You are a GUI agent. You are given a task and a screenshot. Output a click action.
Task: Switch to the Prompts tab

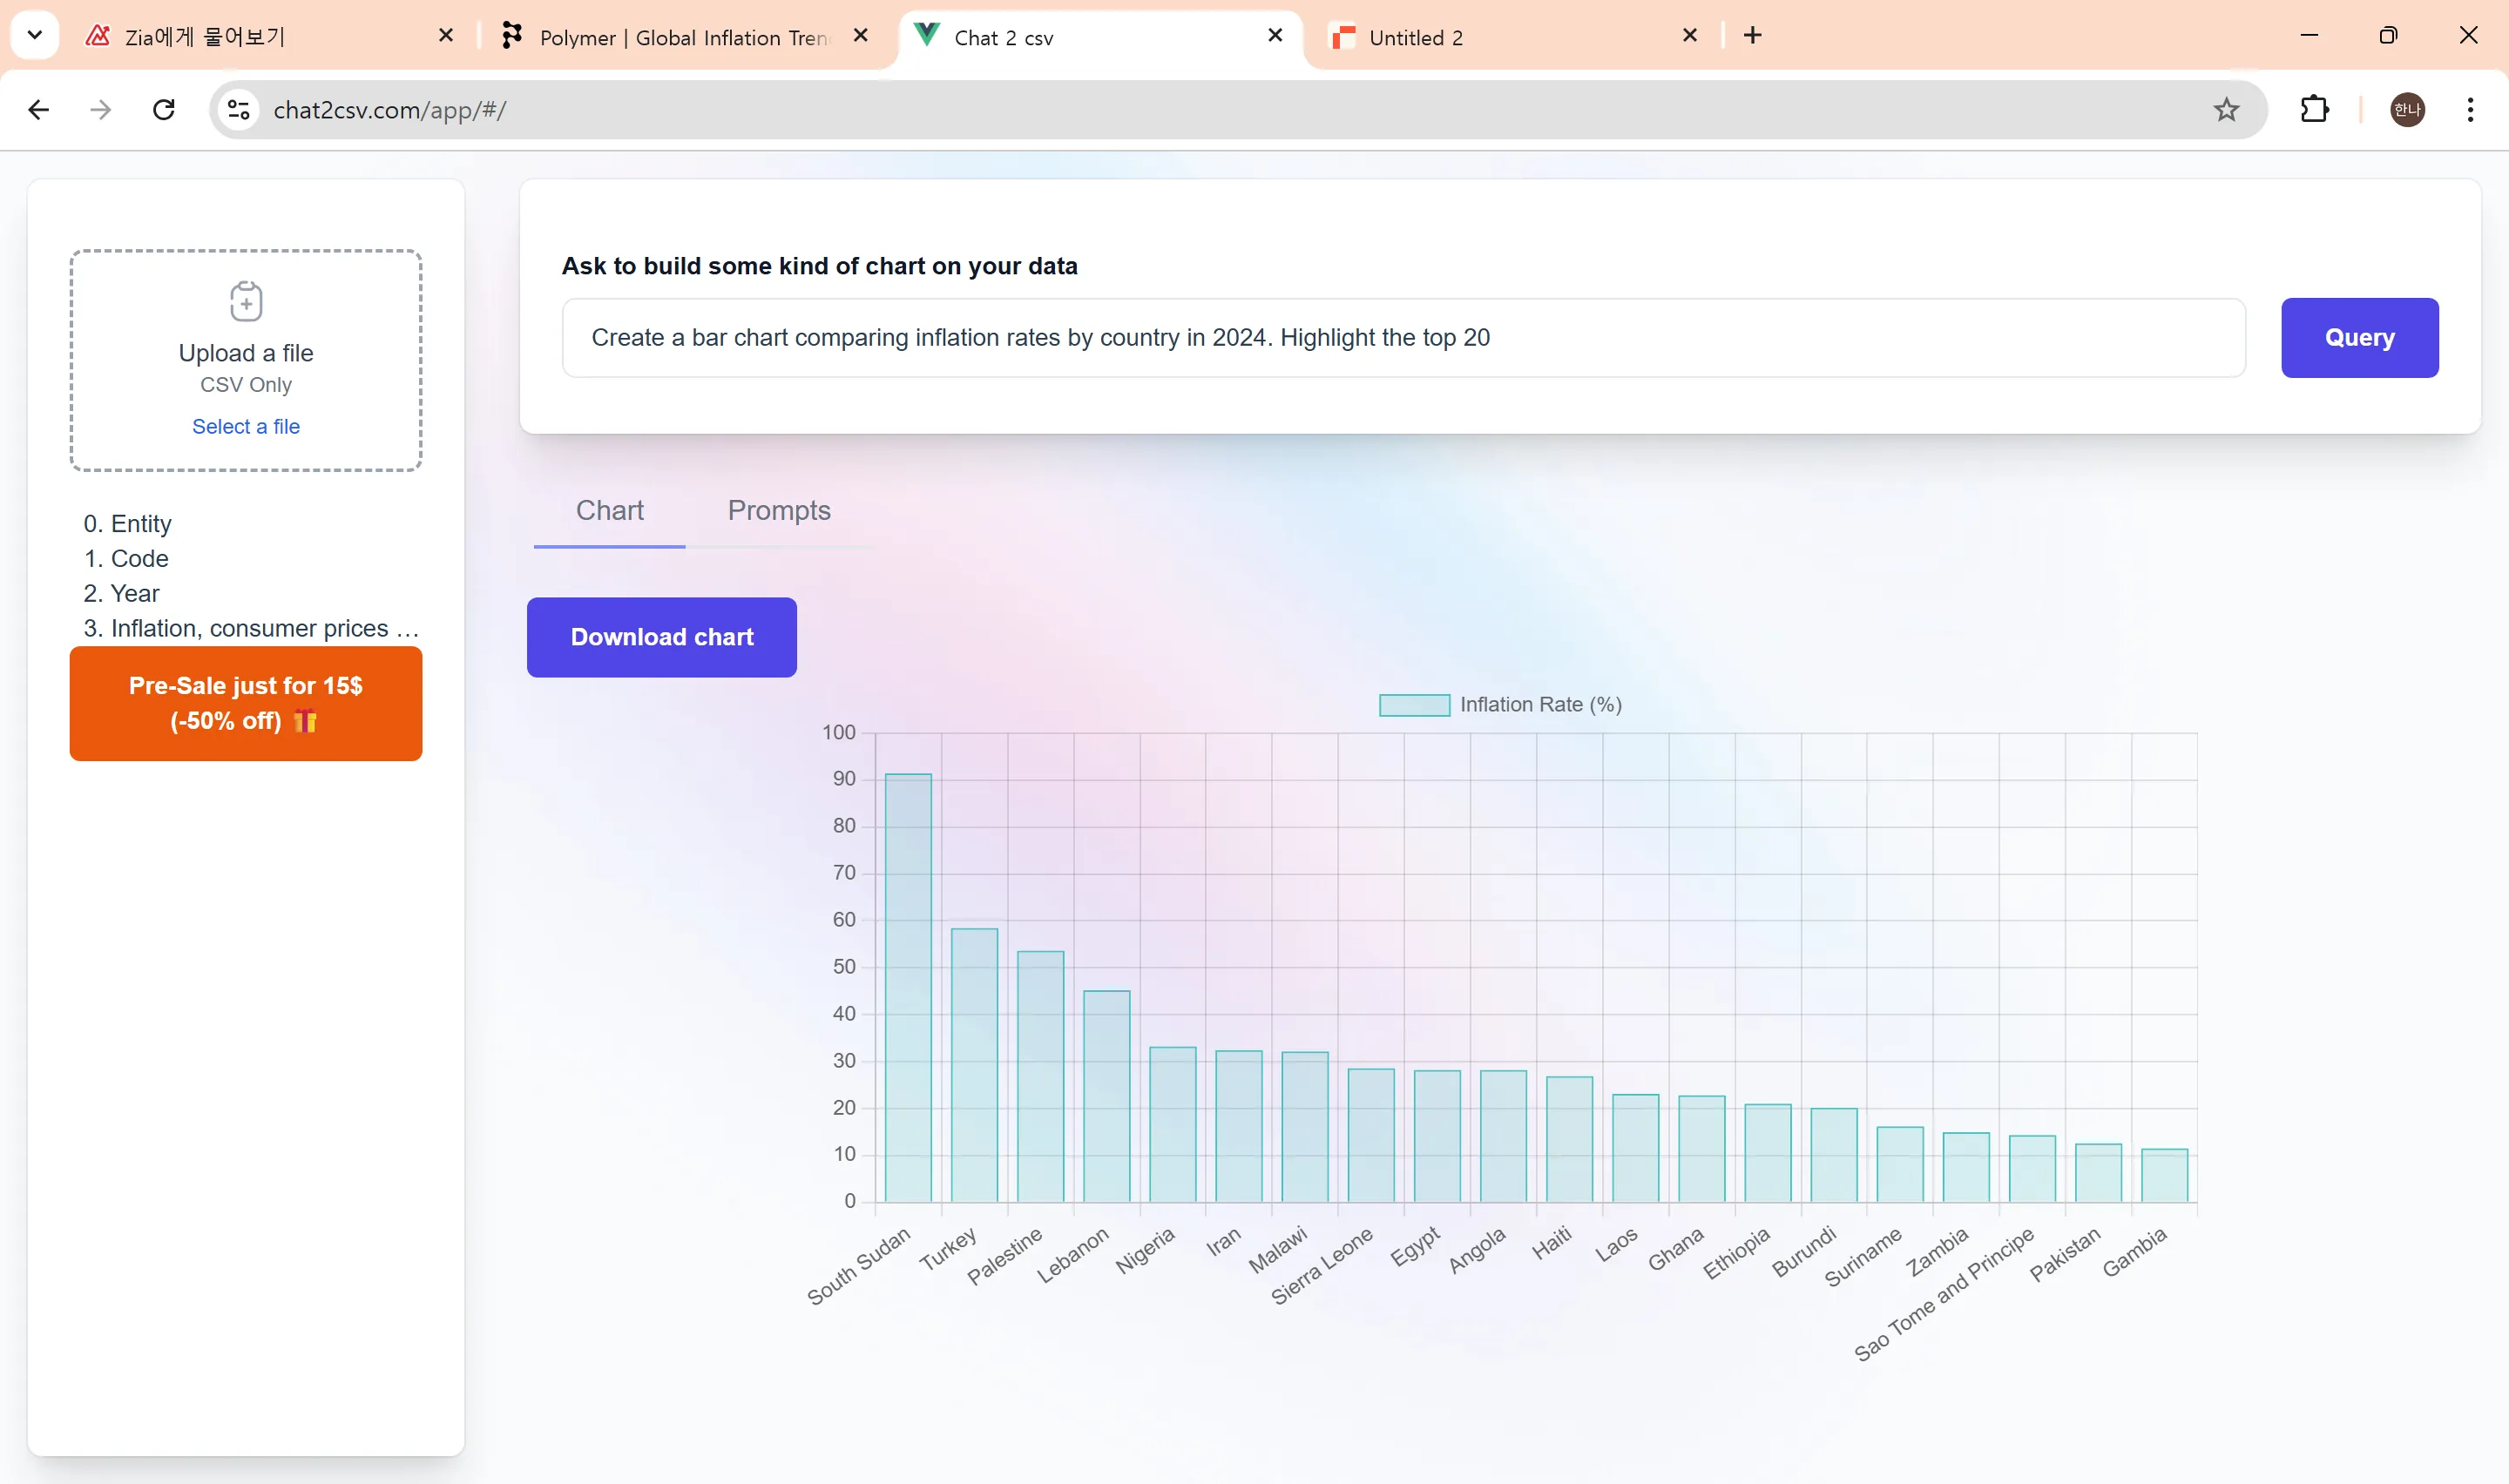(779, 511)
